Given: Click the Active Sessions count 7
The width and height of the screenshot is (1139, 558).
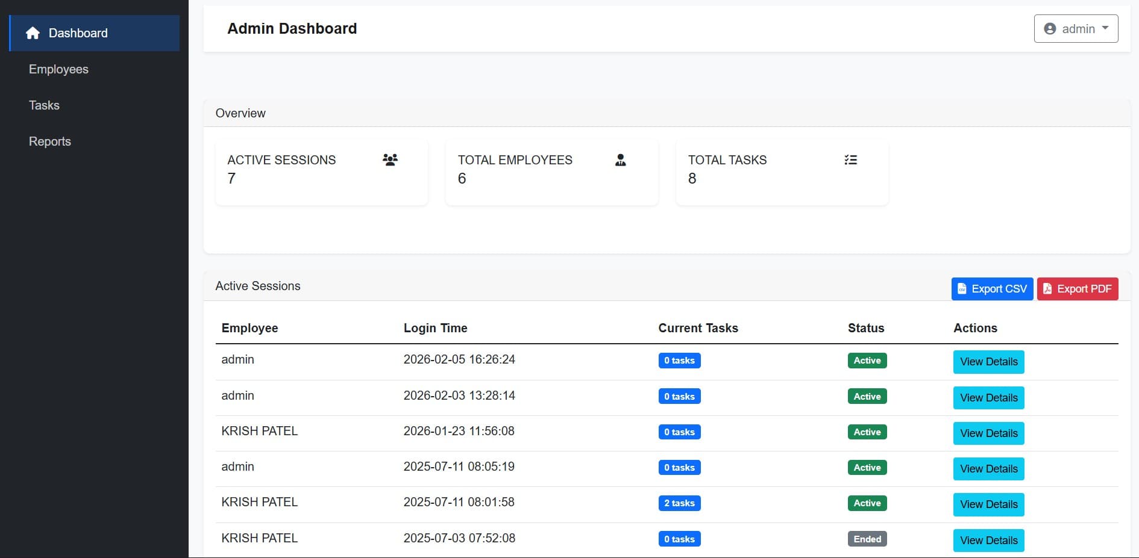Looking at the screenshot, I should 231,178.
